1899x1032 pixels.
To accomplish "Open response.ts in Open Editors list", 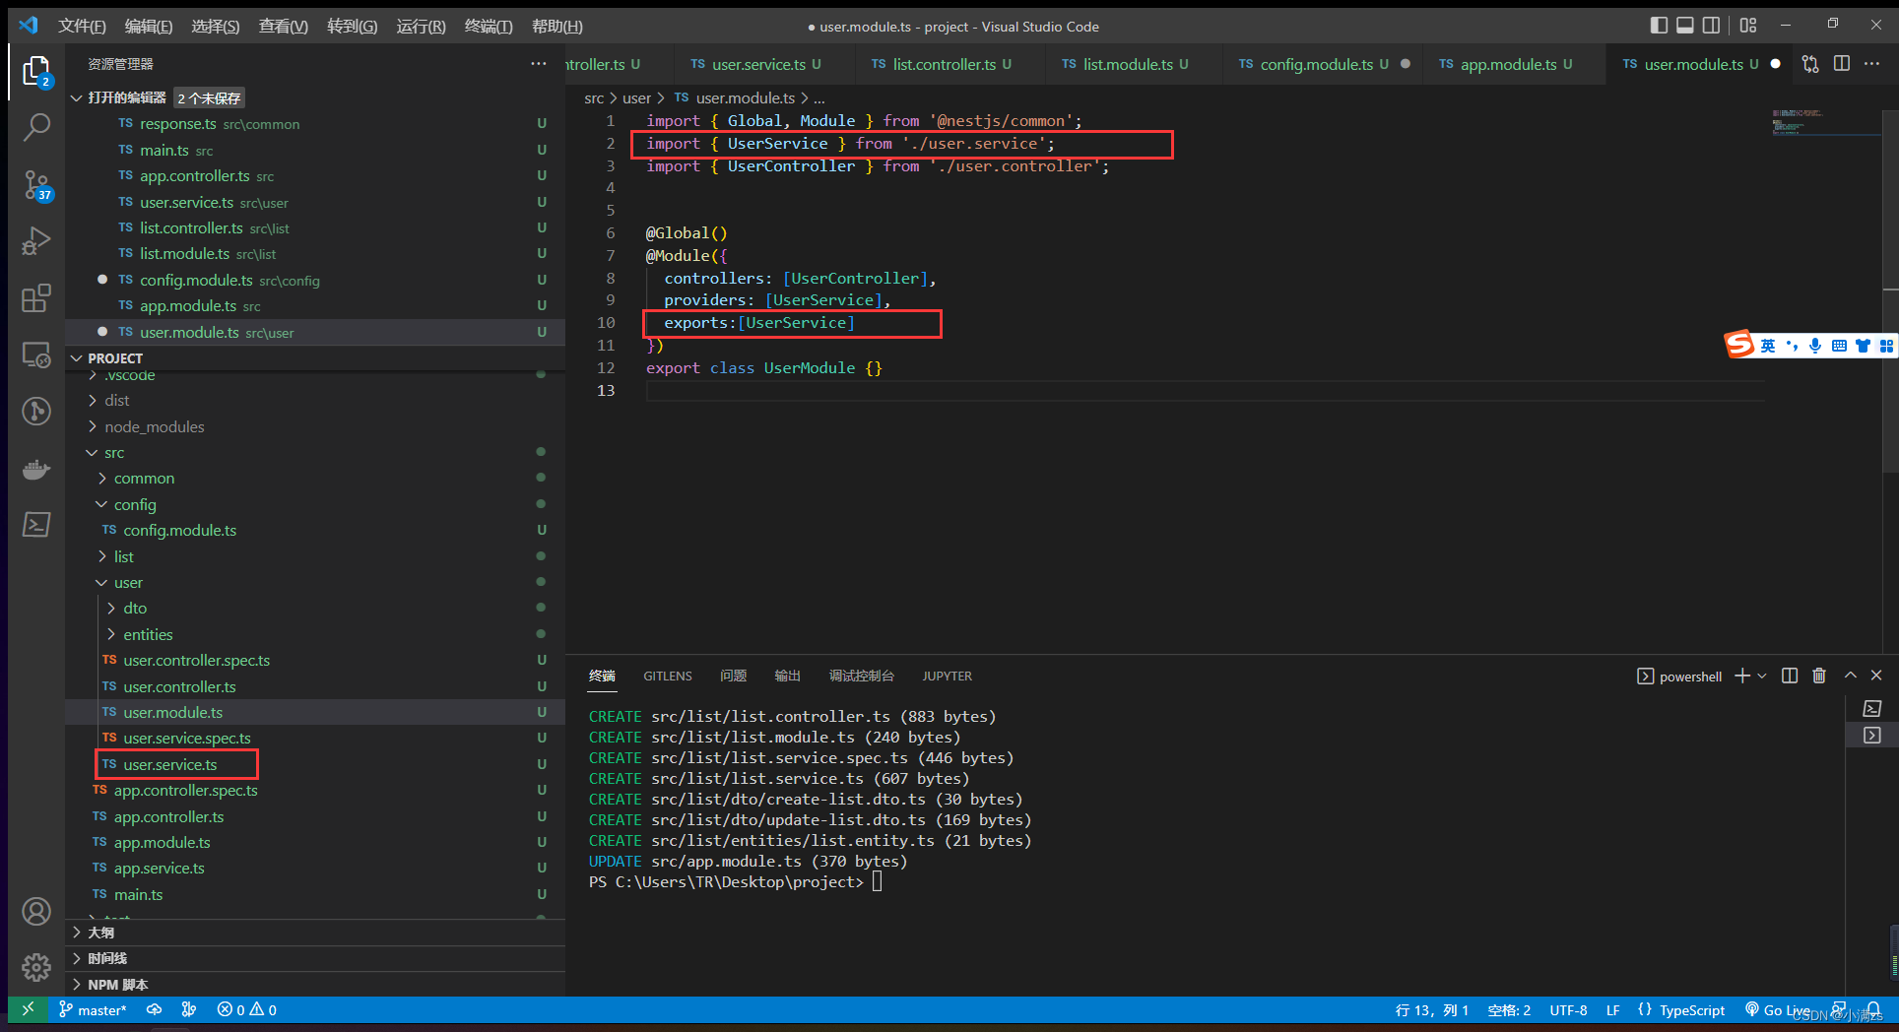I will (177, 123).
